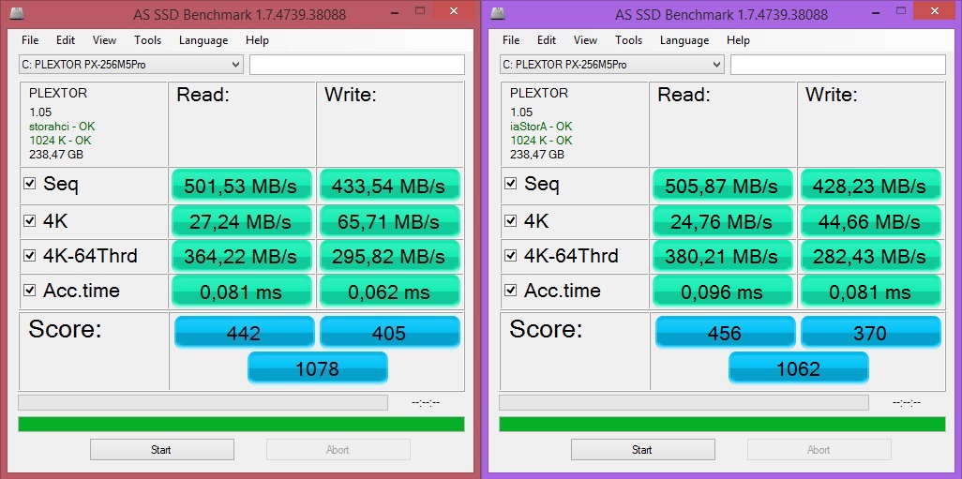Open the drive dropdown in the right window
Viewport: 962px width, 479px height.
(x=611, y=65)
